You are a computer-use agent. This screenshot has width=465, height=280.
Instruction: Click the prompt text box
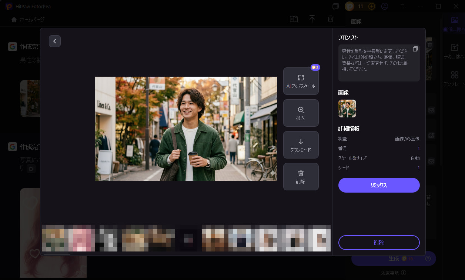[375, 63]
